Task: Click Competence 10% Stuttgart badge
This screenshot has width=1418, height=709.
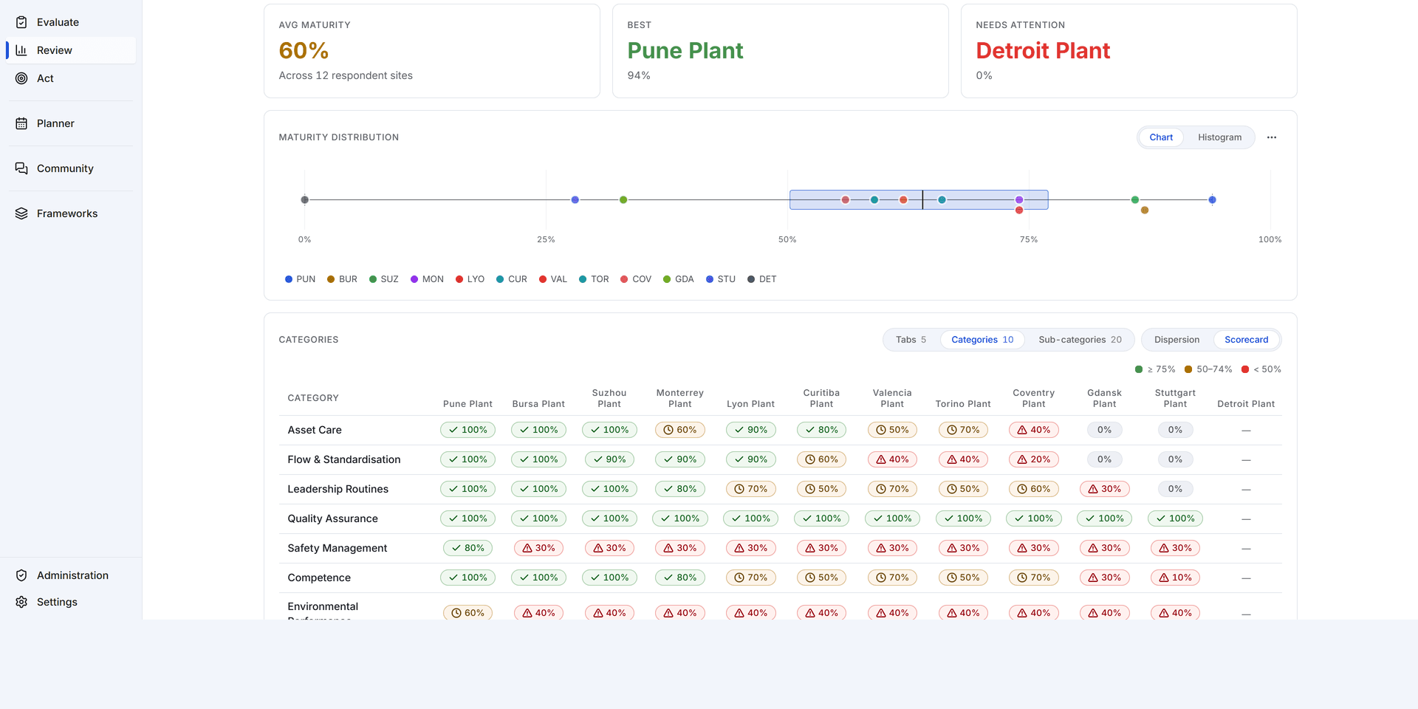Action: 1175,578
